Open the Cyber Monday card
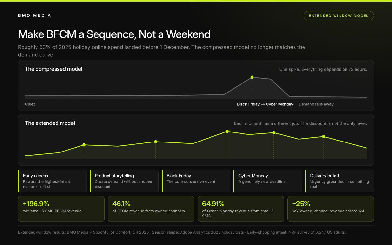Screen dimensions: 392x245 [268, 181]
